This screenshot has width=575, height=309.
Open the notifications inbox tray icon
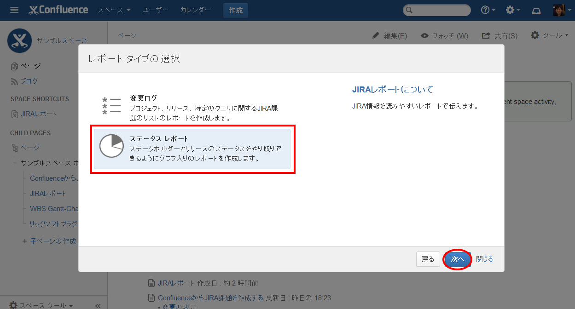coord(536,11)
